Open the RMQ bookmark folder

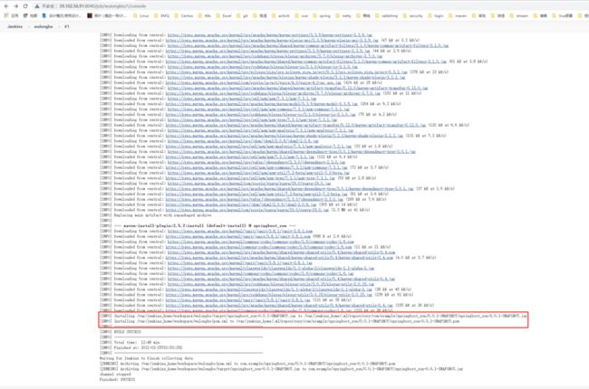(162, 15)
